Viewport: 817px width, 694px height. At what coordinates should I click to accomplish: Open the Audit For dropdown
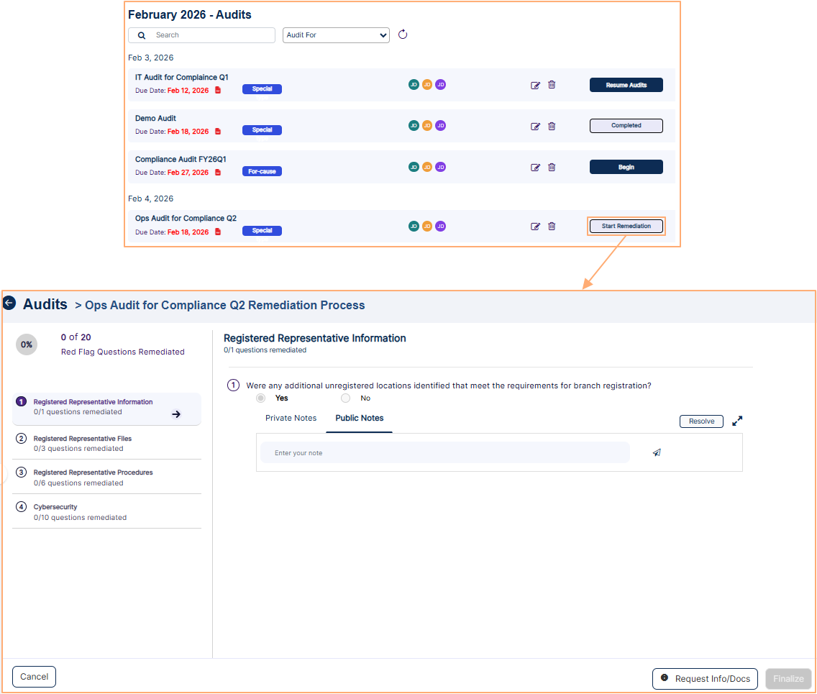tap(336, 35)
